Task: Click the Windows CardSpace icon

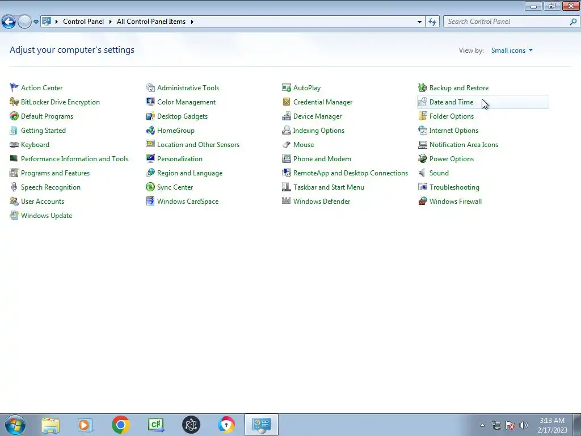Action: pos(150,202)
